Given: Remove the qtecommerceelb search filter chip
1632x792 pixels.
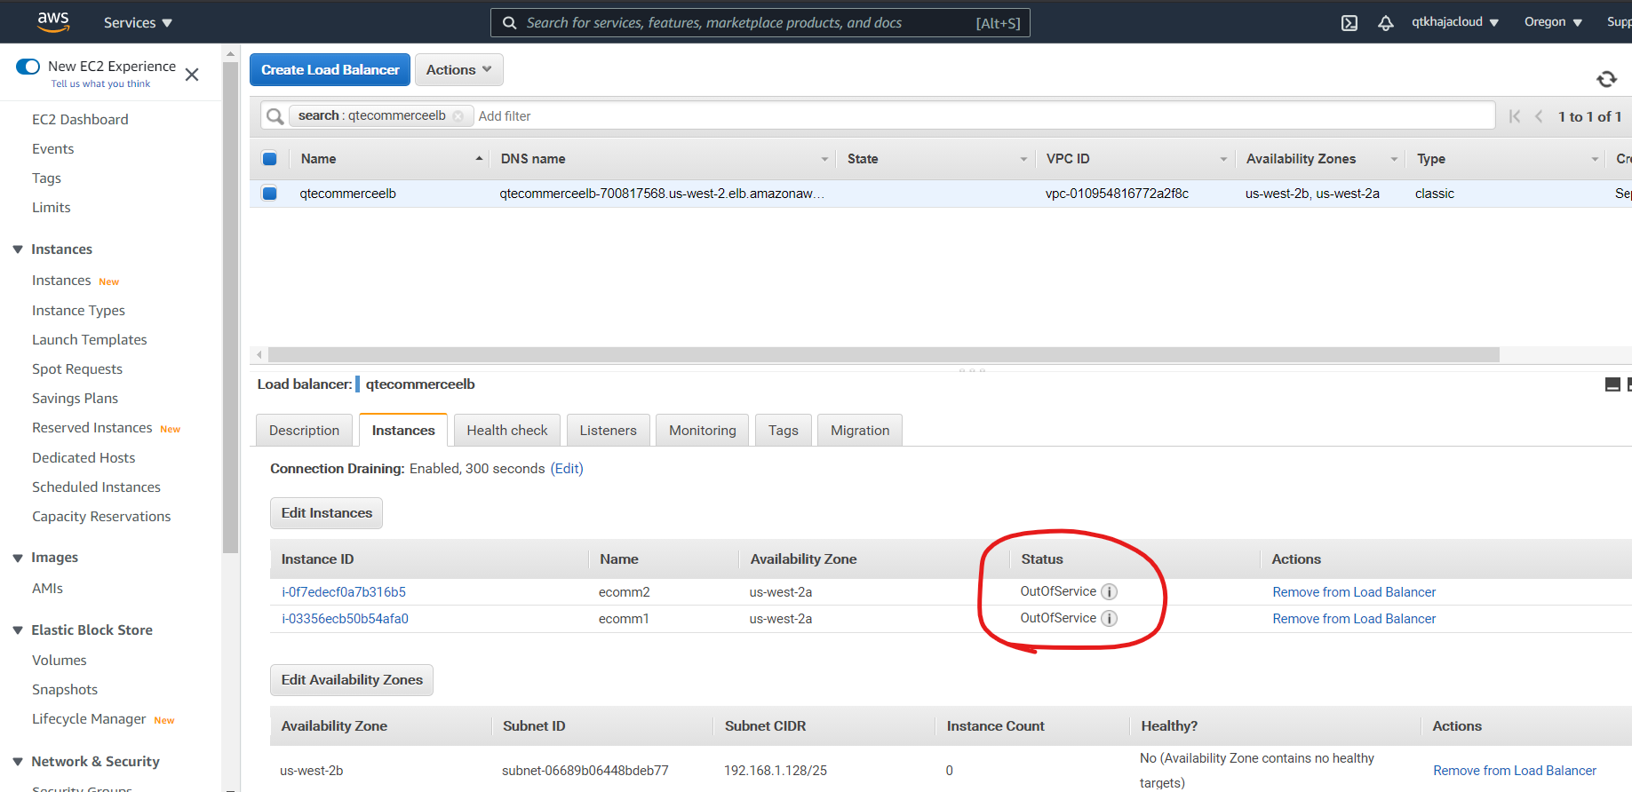Looking at the screenshot, I should pyautogui.click(x=458, y=116).
